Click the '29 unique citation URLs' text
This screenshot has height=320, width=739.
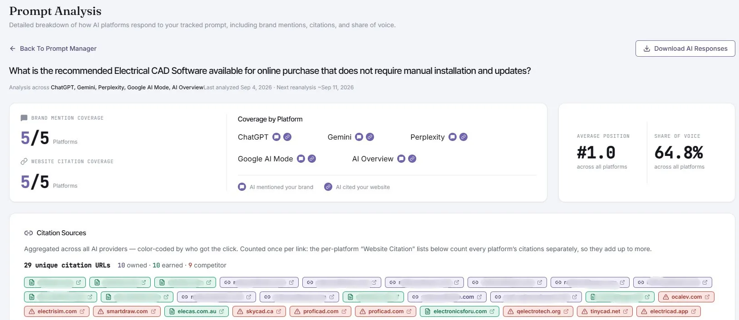pyautogui.click(x=67, y=265)
